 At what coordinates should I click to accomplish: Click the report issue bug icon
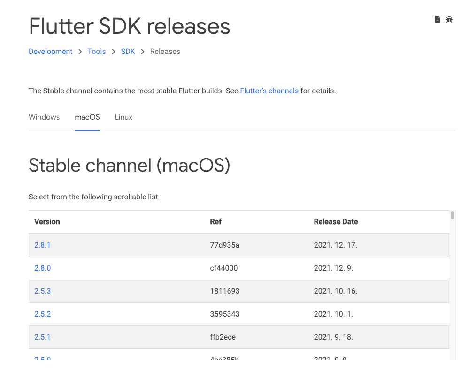tap(449, 19)
